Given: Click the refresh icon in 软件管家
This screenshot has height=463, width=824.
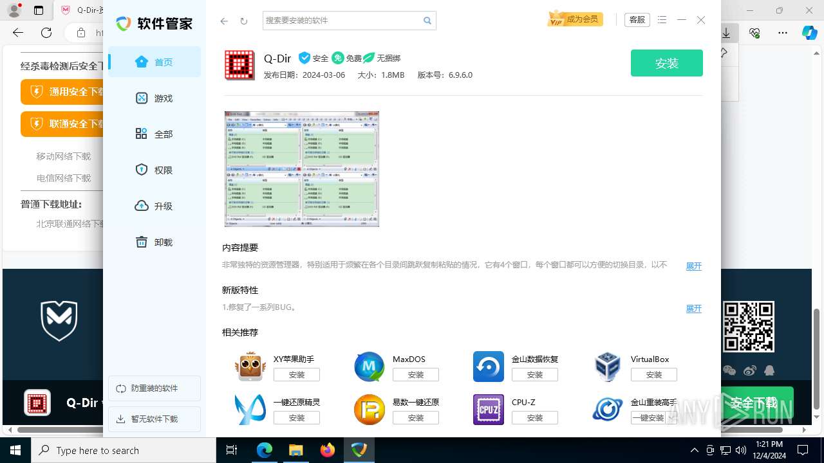Looking at the screenshot, I should click(244, 21).
